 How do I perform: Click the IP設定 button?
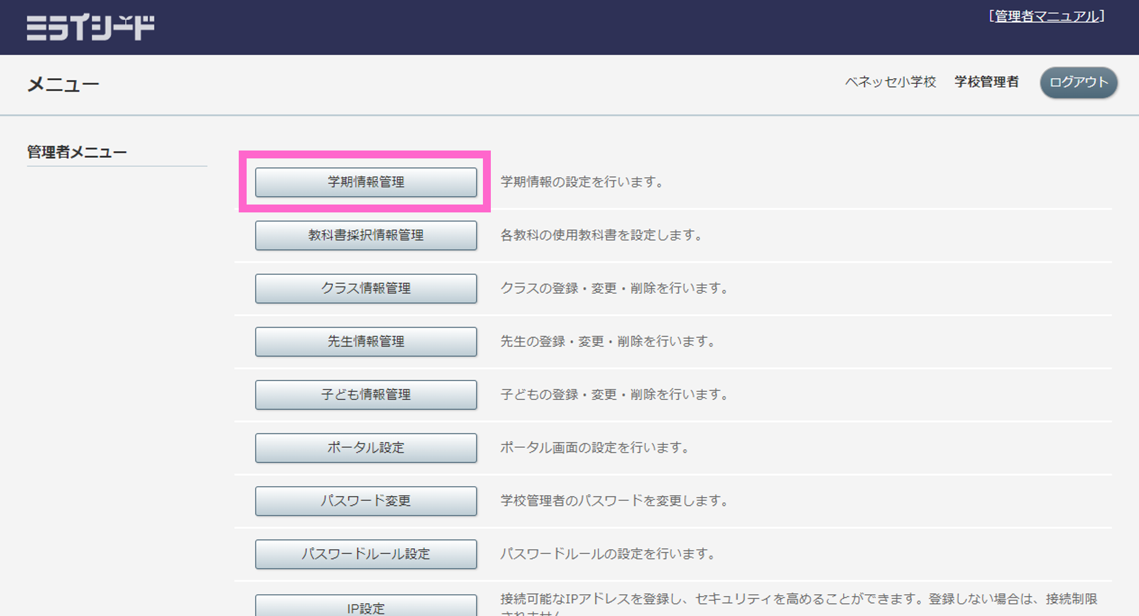pyautogui.click(x=366, y=607)
